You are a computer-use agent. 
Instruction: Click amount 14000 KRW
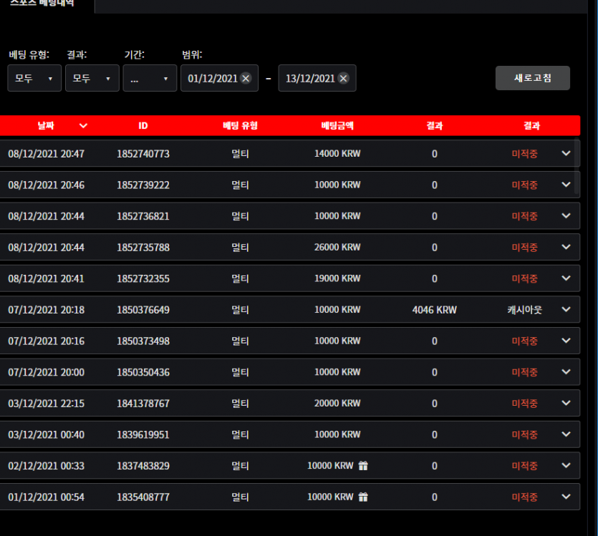tap(337, 154)
